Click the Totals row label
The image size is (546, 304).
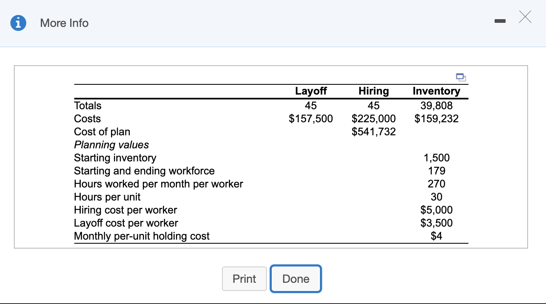click(87, 106)
